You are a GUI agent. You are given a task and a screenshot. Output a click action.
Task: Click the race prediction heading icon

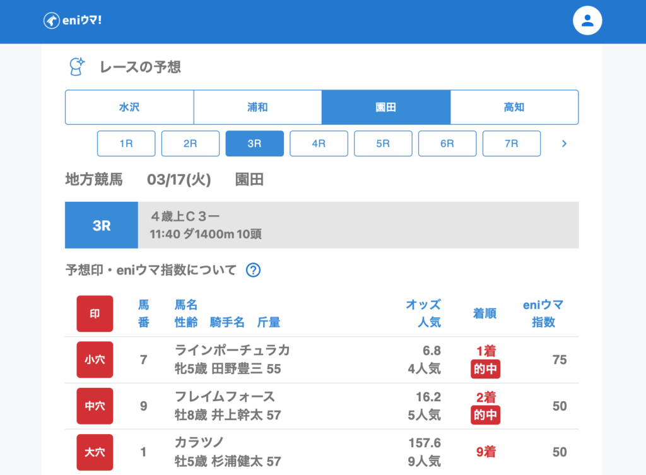(77, 67)
